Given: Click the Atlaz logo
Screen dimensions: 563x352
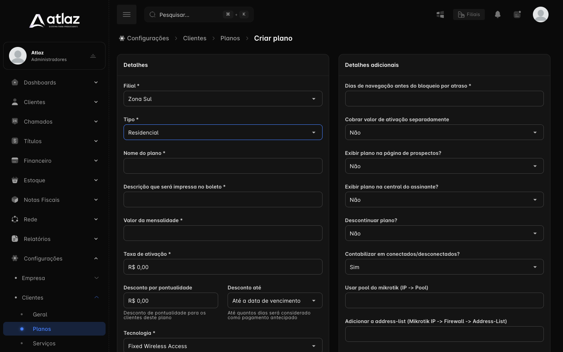Looking at the screenshot, I should point(54,20).
